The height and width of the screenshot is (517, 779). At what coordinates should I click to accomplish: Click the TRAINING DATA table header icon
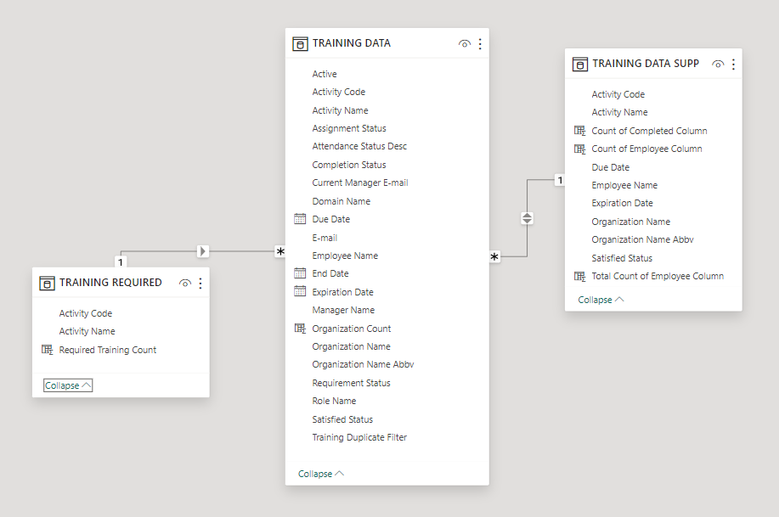point(300,43)
